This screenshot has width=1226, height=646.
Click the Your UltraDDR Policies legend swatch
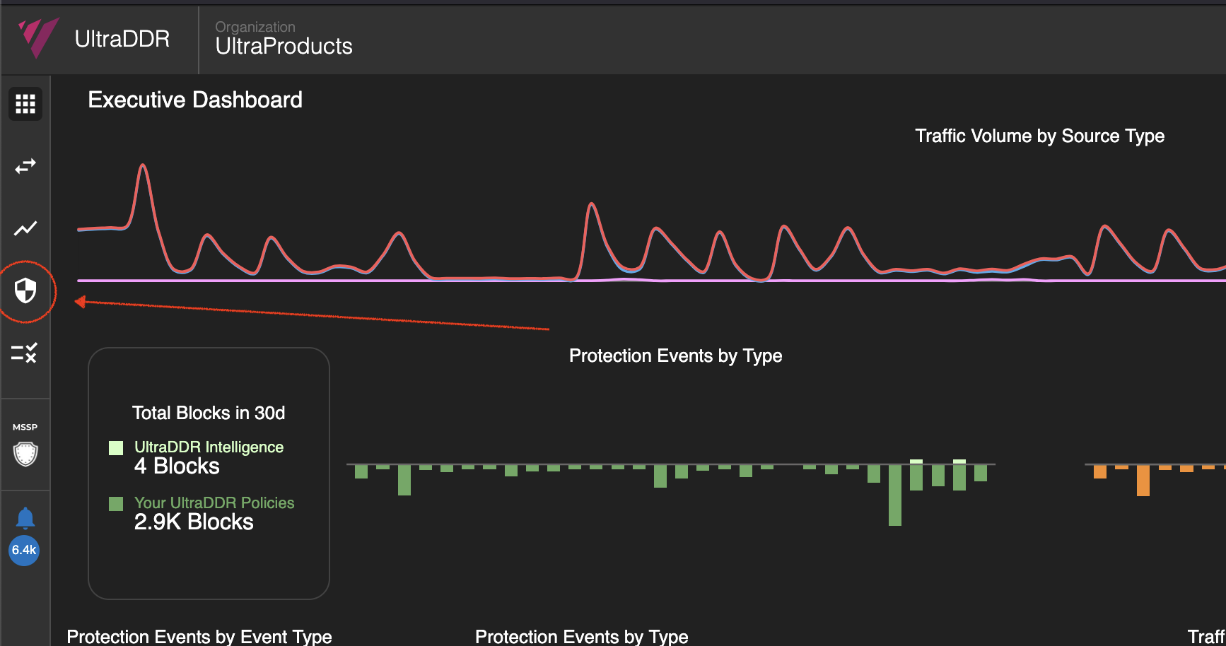click(116, 503)
